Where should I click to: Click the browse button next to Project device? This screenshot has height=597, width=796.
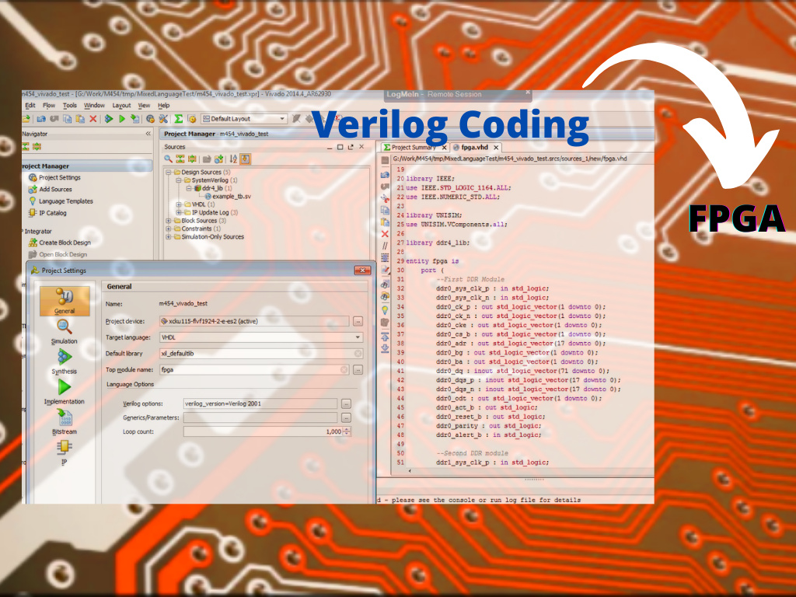pos(358,322)
